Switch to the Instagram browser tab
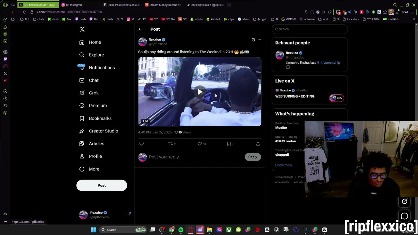The height and width of the screenshot is (235, 418). [x=80, y=5]
